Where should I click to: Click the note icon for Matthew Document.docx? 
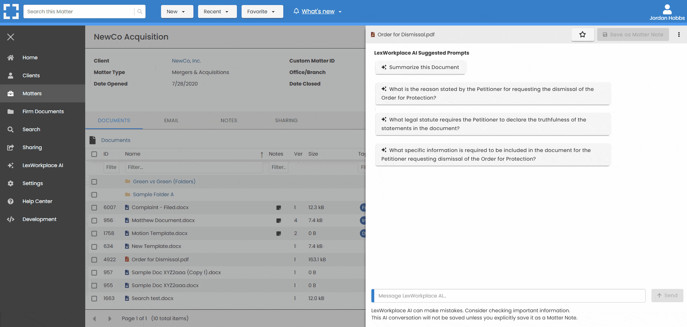tap(279, 221)
